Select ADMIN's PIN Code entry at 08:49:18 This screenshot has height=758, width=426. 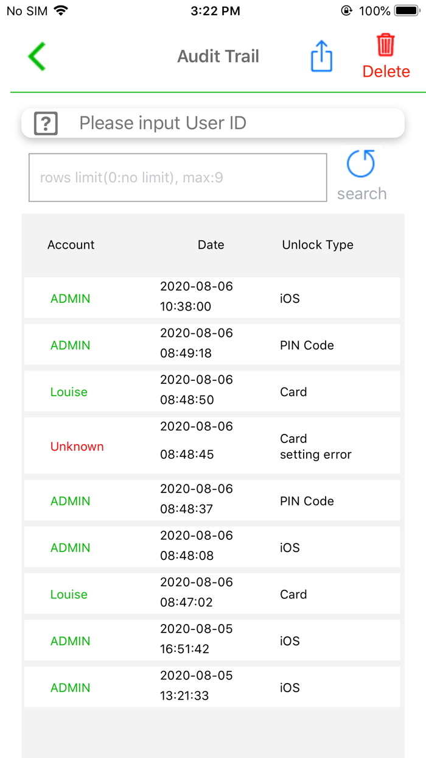(x=213, y=344)
